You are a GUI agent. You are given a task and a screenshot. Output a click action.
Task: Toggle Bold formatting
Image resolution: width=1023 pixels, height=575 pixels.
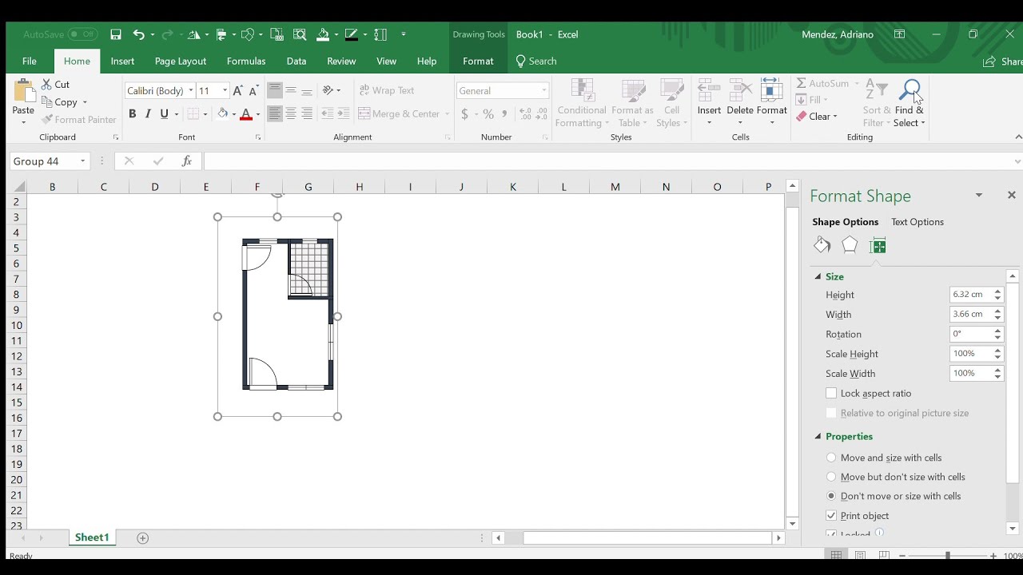coord(132,114)
